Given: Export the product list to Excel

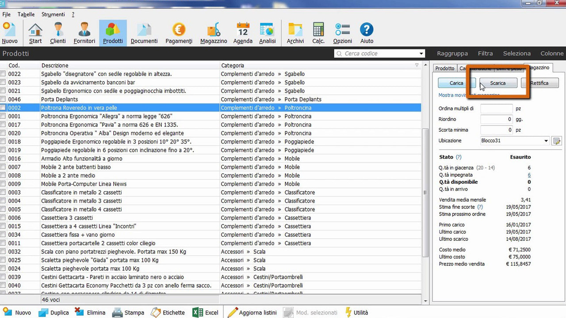Looking at the screenshot, I should [x=205, y=312].
